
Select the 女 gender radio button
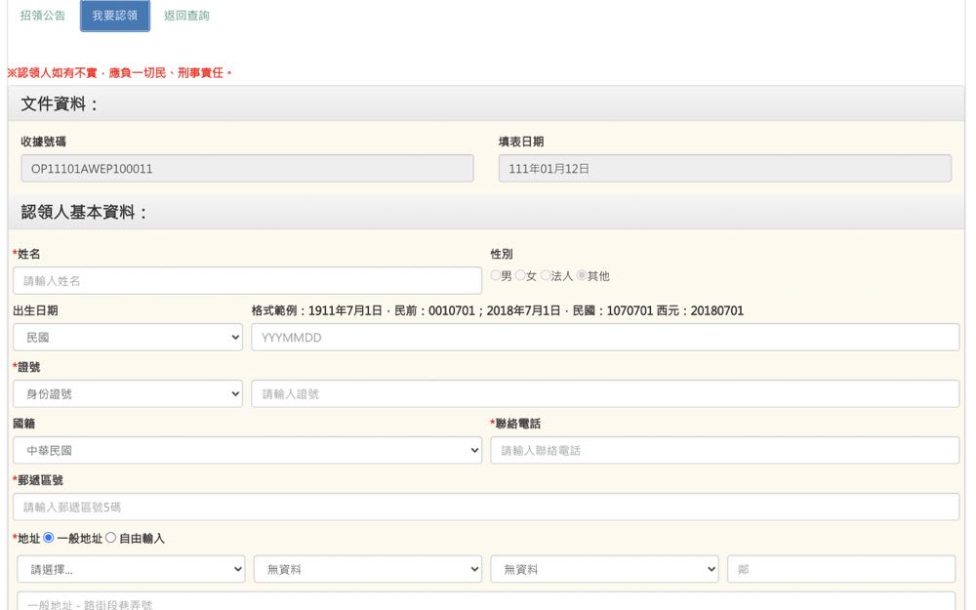tap(520, 276)
